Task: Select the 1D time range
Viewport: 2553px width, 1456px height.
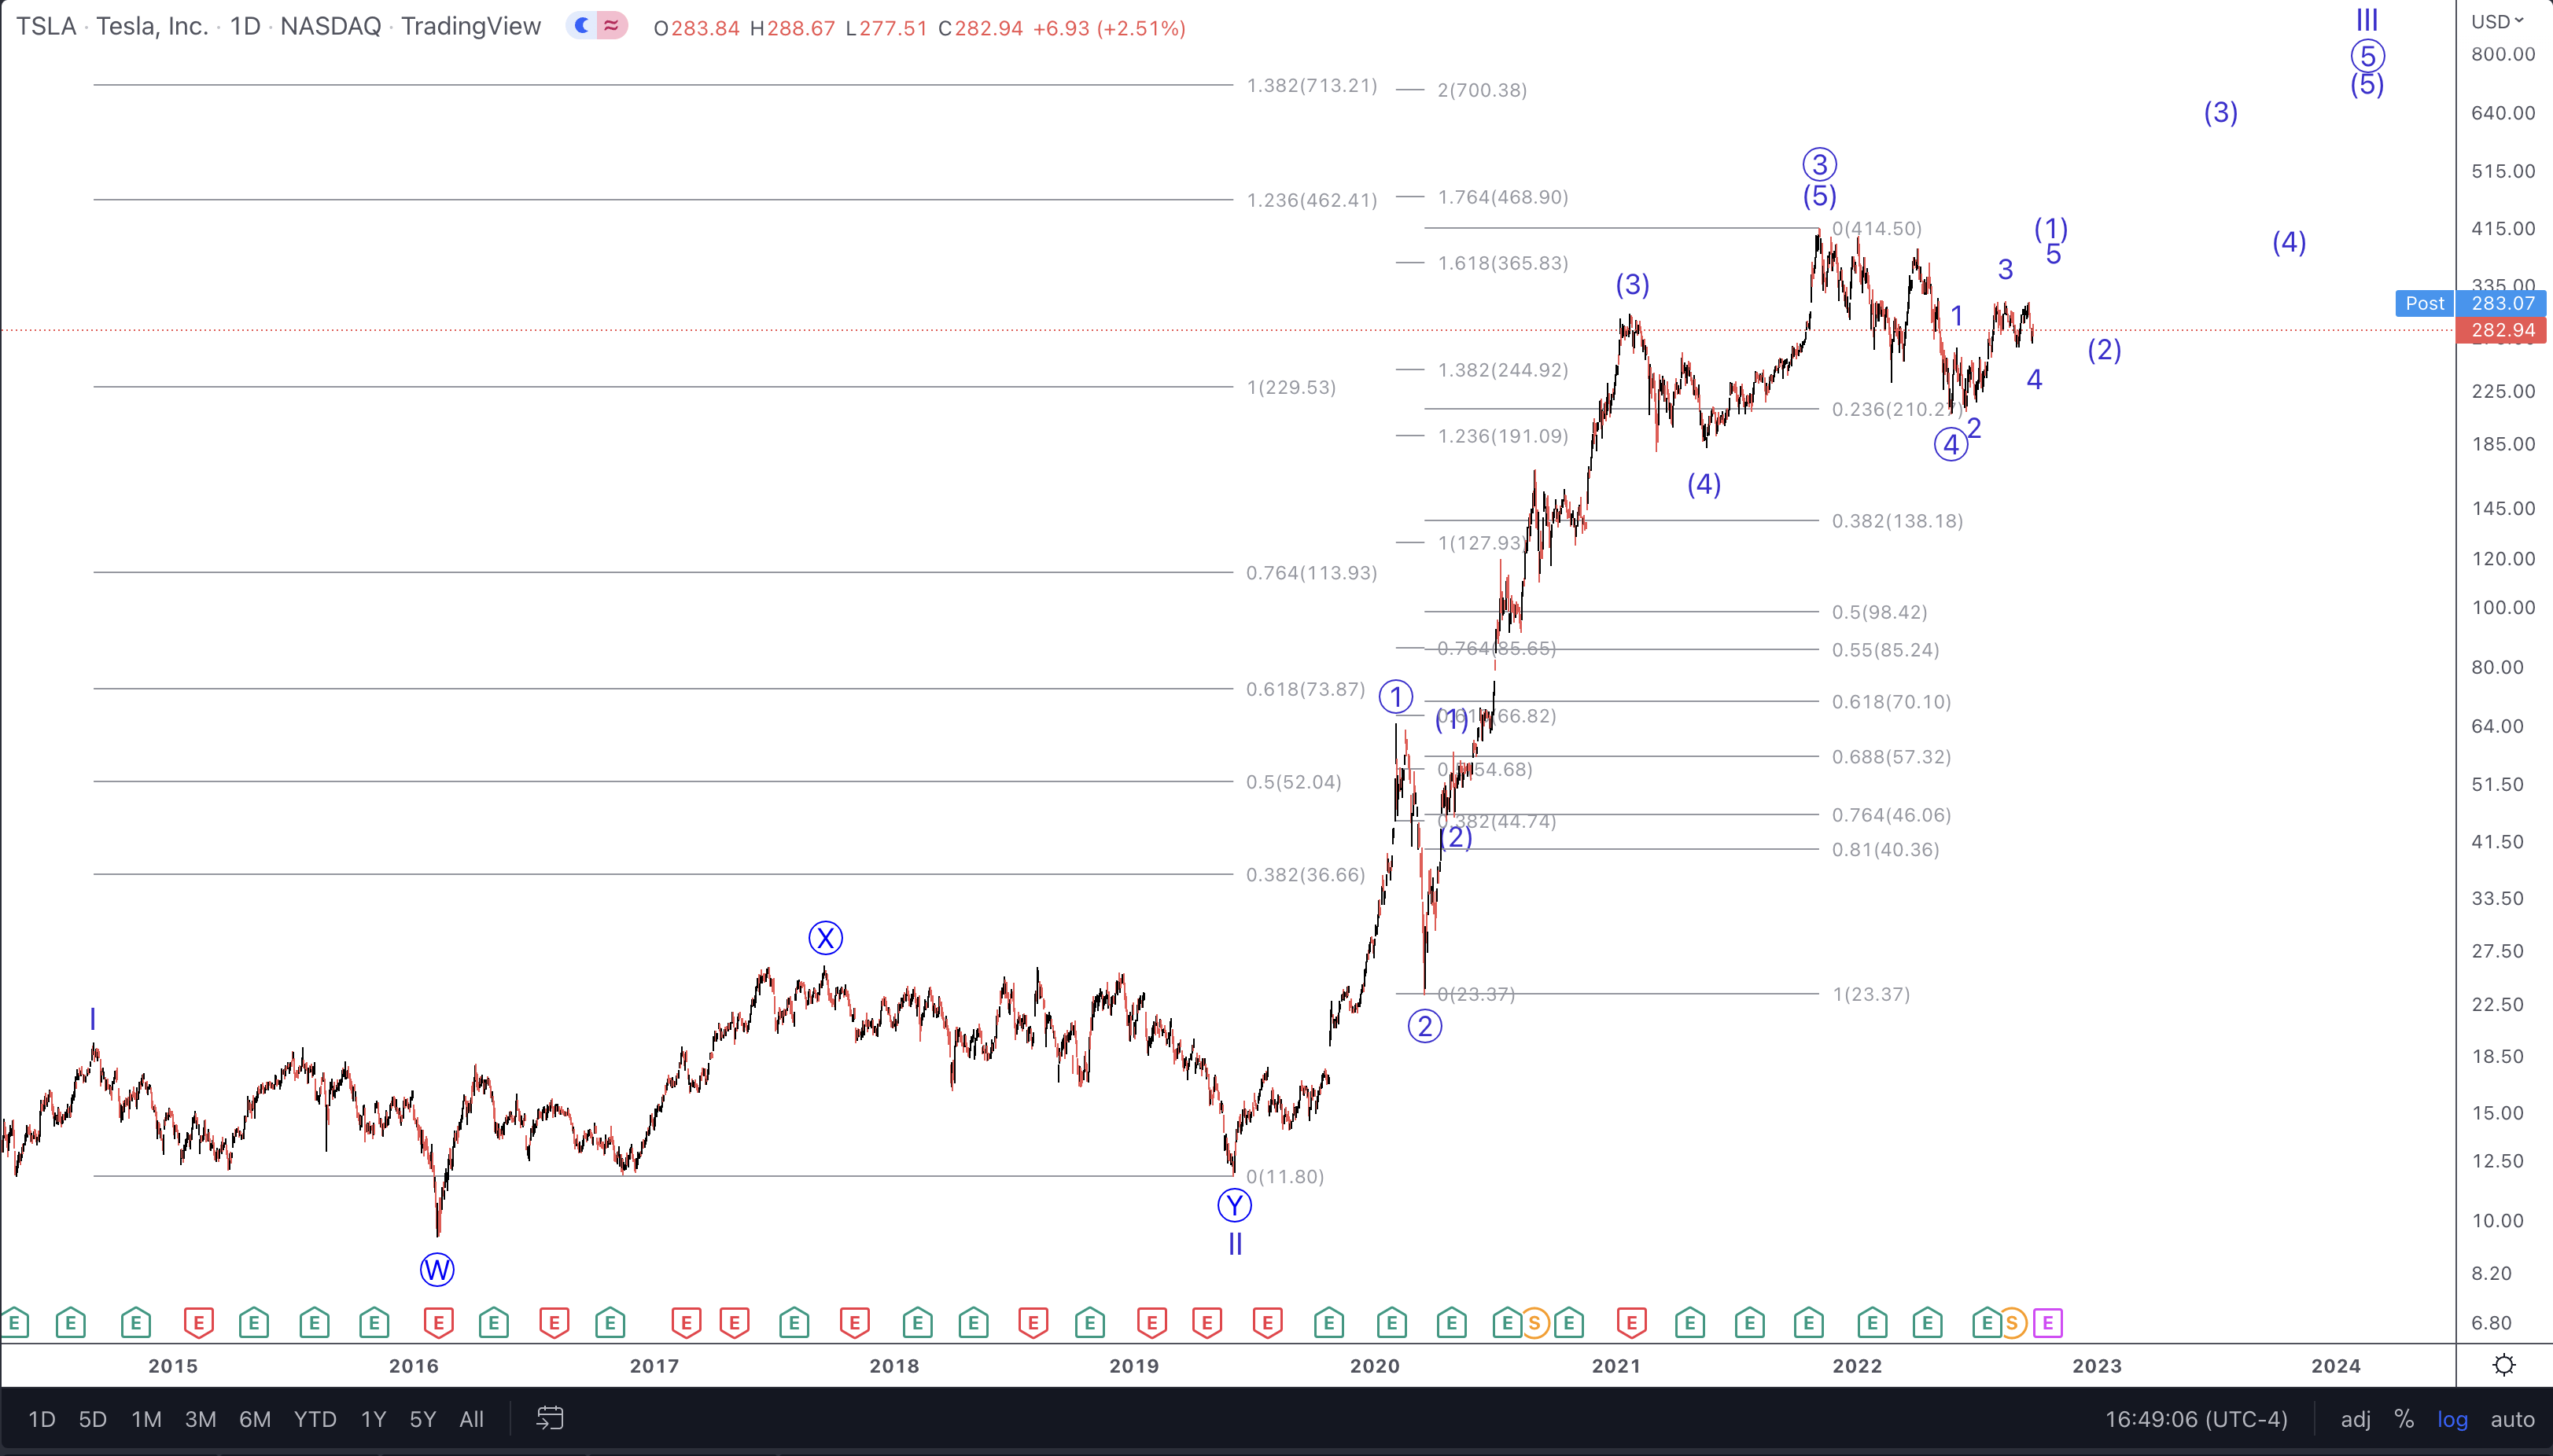Action: pyautogui.click(x=41, y=1418)
